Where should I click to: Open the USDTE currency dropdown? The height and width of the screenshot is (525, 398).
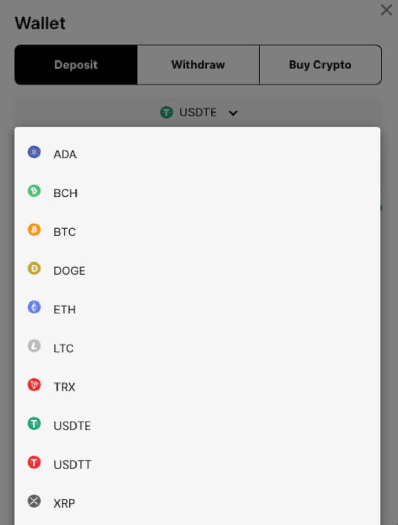point(199,112)
